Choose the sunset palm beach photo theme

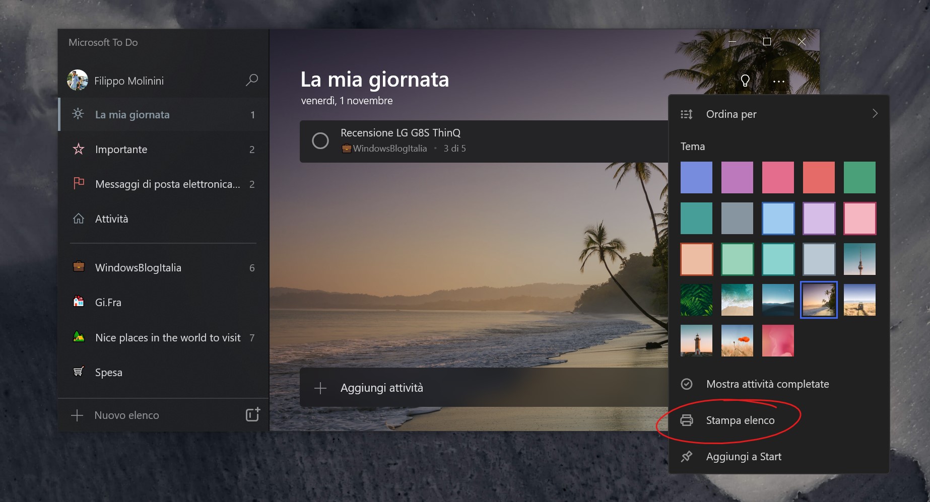coord(819,300)
